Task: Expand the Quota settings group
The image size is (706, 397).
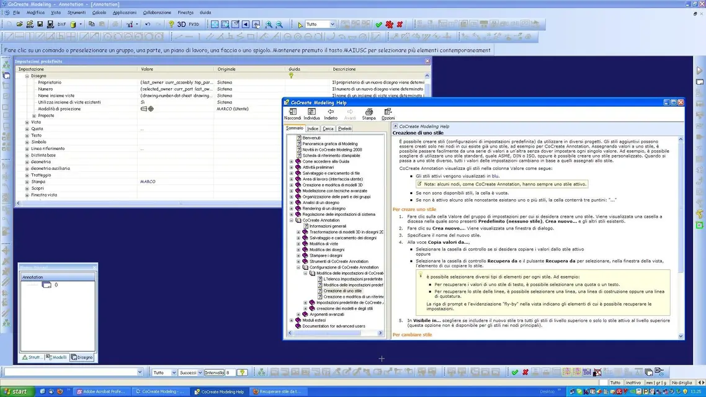Action: pyautogui.click(x=27, y=129)
